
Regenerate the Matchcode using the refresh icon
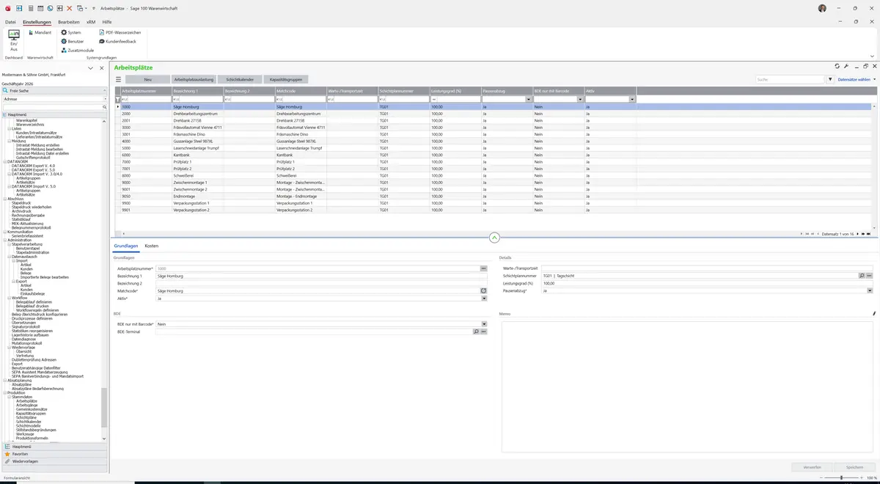[484, 291]
